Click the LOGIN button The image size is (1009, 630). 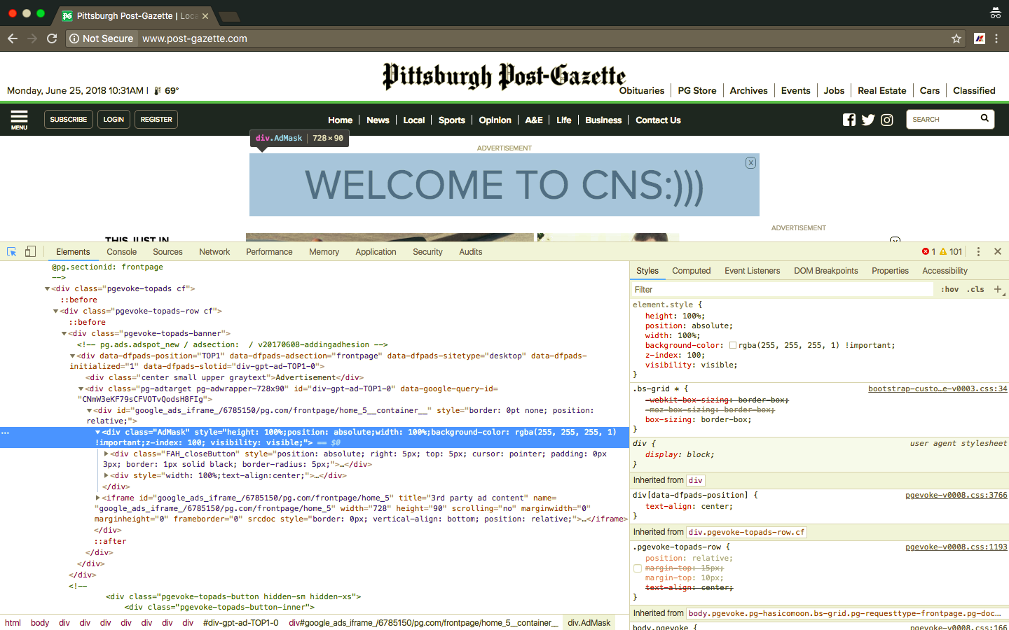(x=114, y=120)
